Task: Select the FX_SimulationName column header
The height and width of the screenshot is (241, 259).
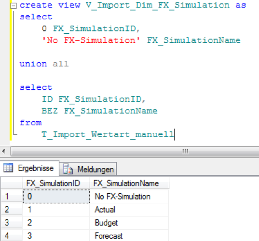Action: pyautogui.click(x=129, y=183)
